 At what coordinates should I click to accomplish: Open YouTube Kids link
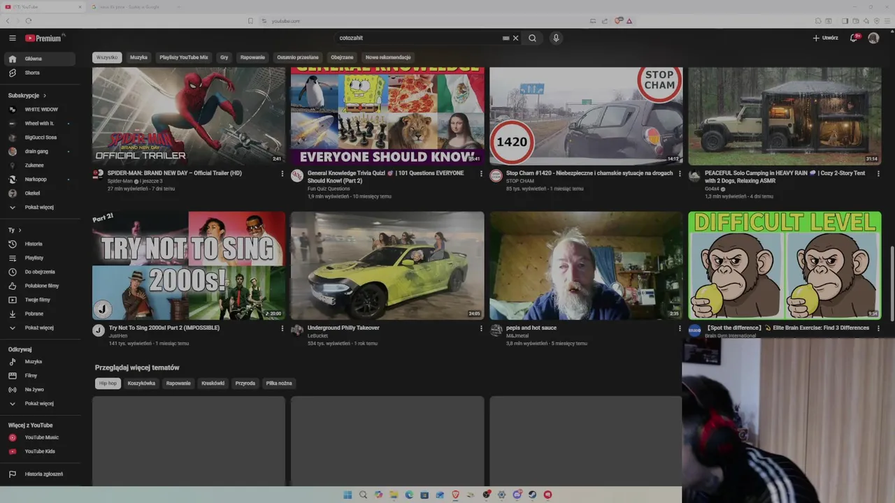click(x=39, y=451)
